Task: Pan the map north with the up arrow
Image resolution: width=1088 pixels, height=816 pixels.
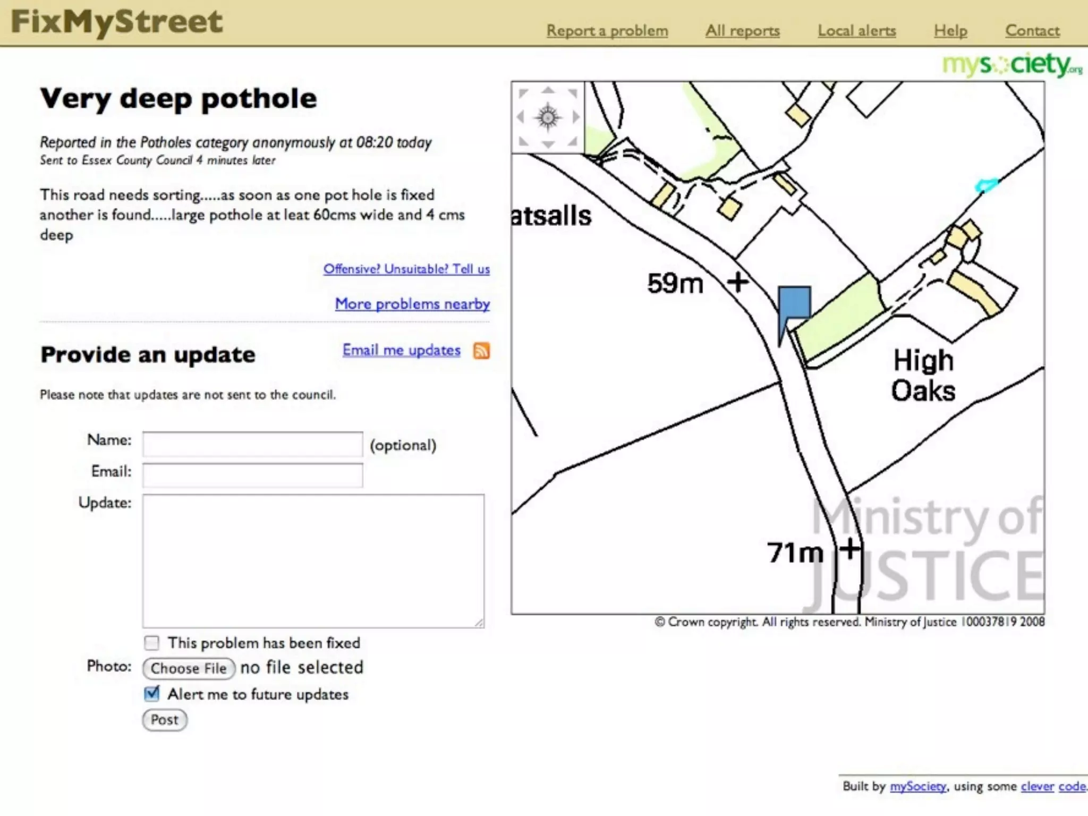Action: pos(548,91)
